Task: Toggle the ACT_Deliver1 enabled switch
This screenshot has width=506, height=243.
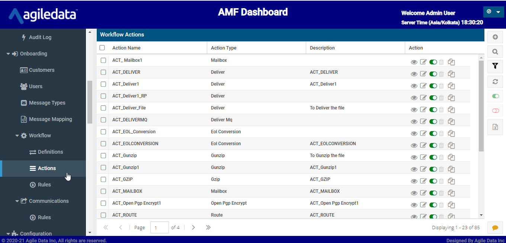Action: click(x=433, y=86)
